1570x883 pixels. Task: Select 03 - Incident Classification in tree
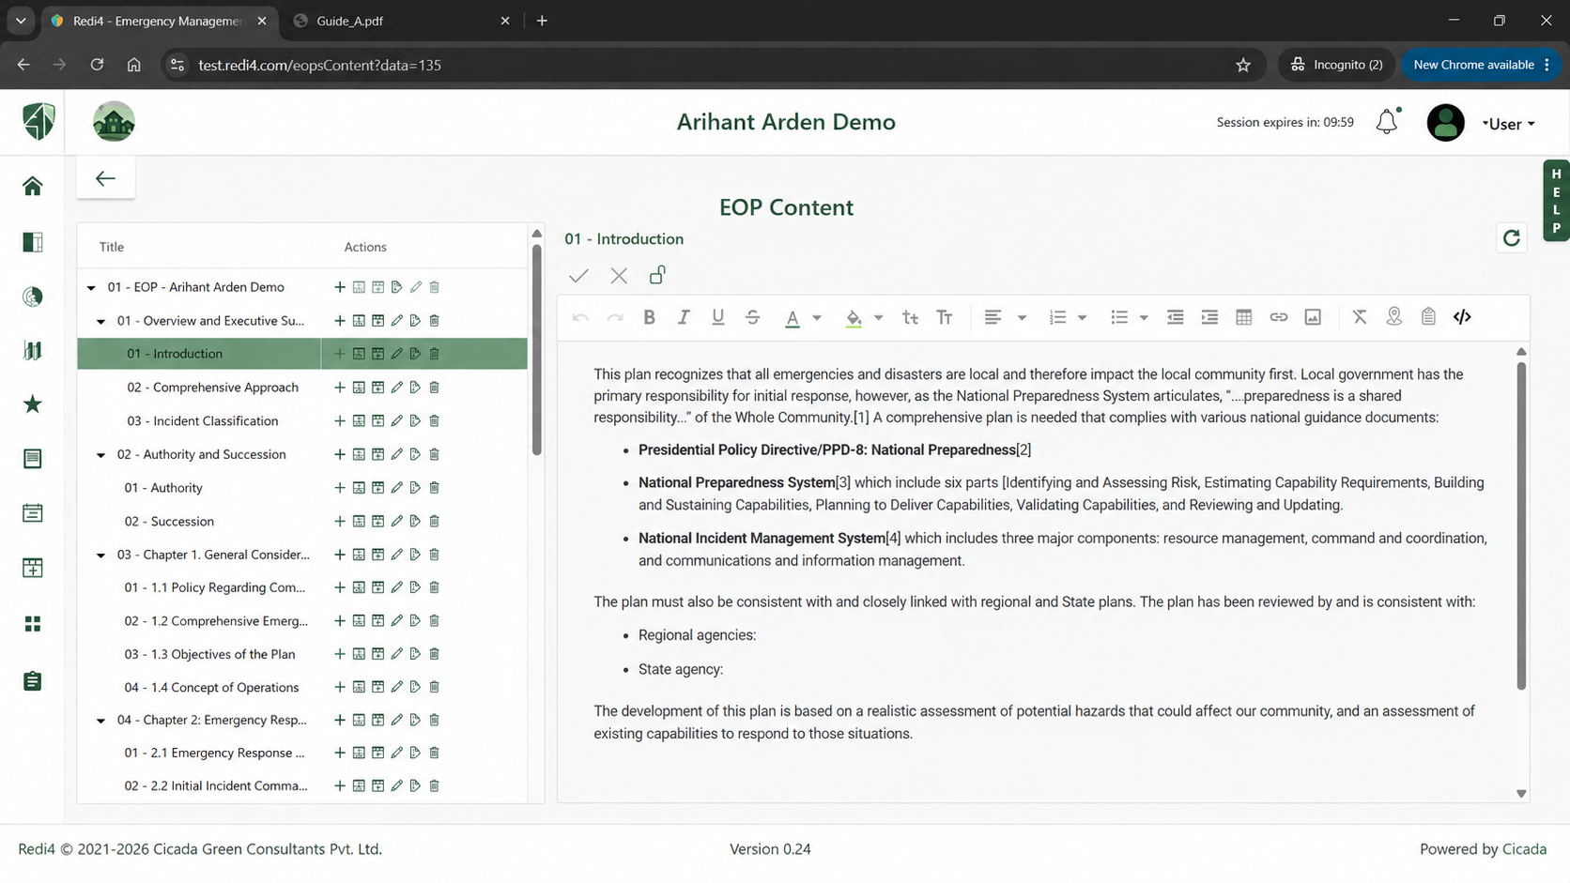(x=203, y=420)
